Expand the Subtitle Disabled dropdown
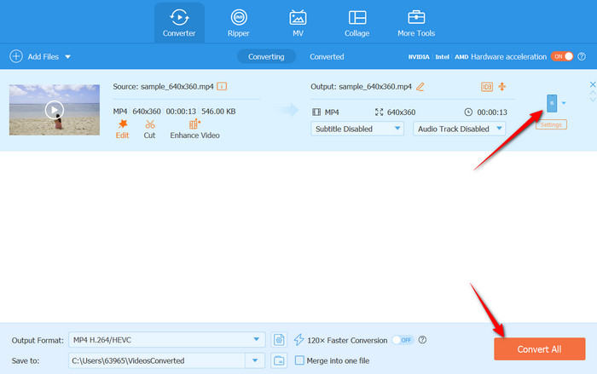Screen dimensions: 597x374 click(x=357, y=129)
